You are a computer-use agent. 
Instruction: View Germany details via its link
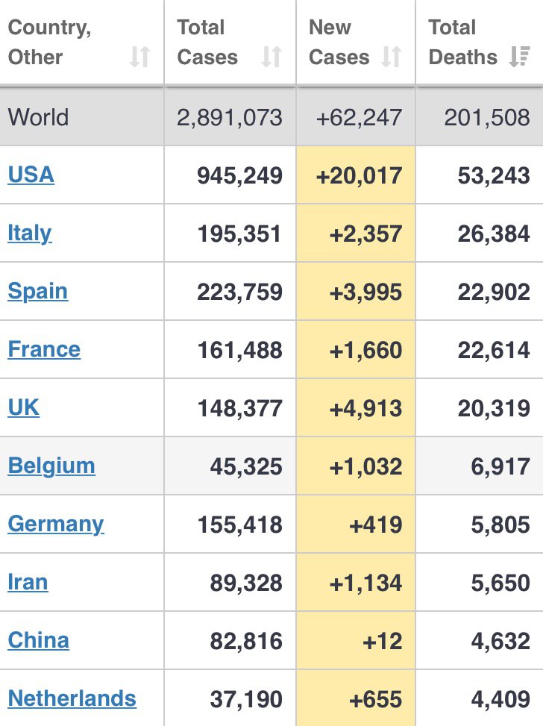tap(55, 525)
